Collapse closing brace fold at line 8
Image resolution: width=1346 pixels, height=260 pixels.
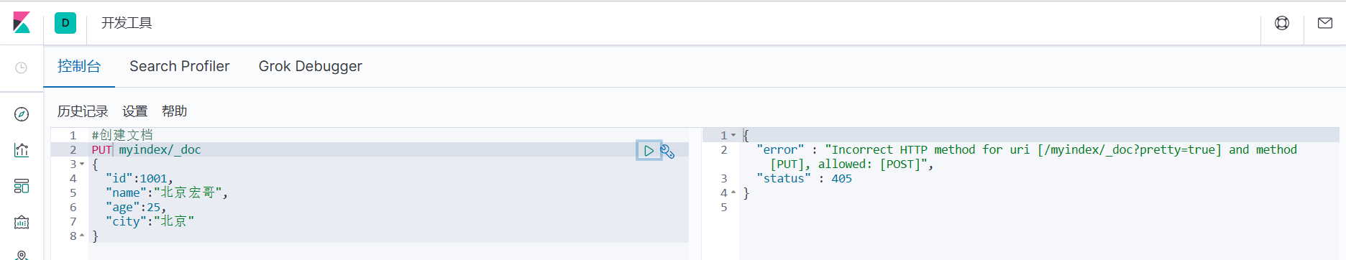click(x=82, y=236)
